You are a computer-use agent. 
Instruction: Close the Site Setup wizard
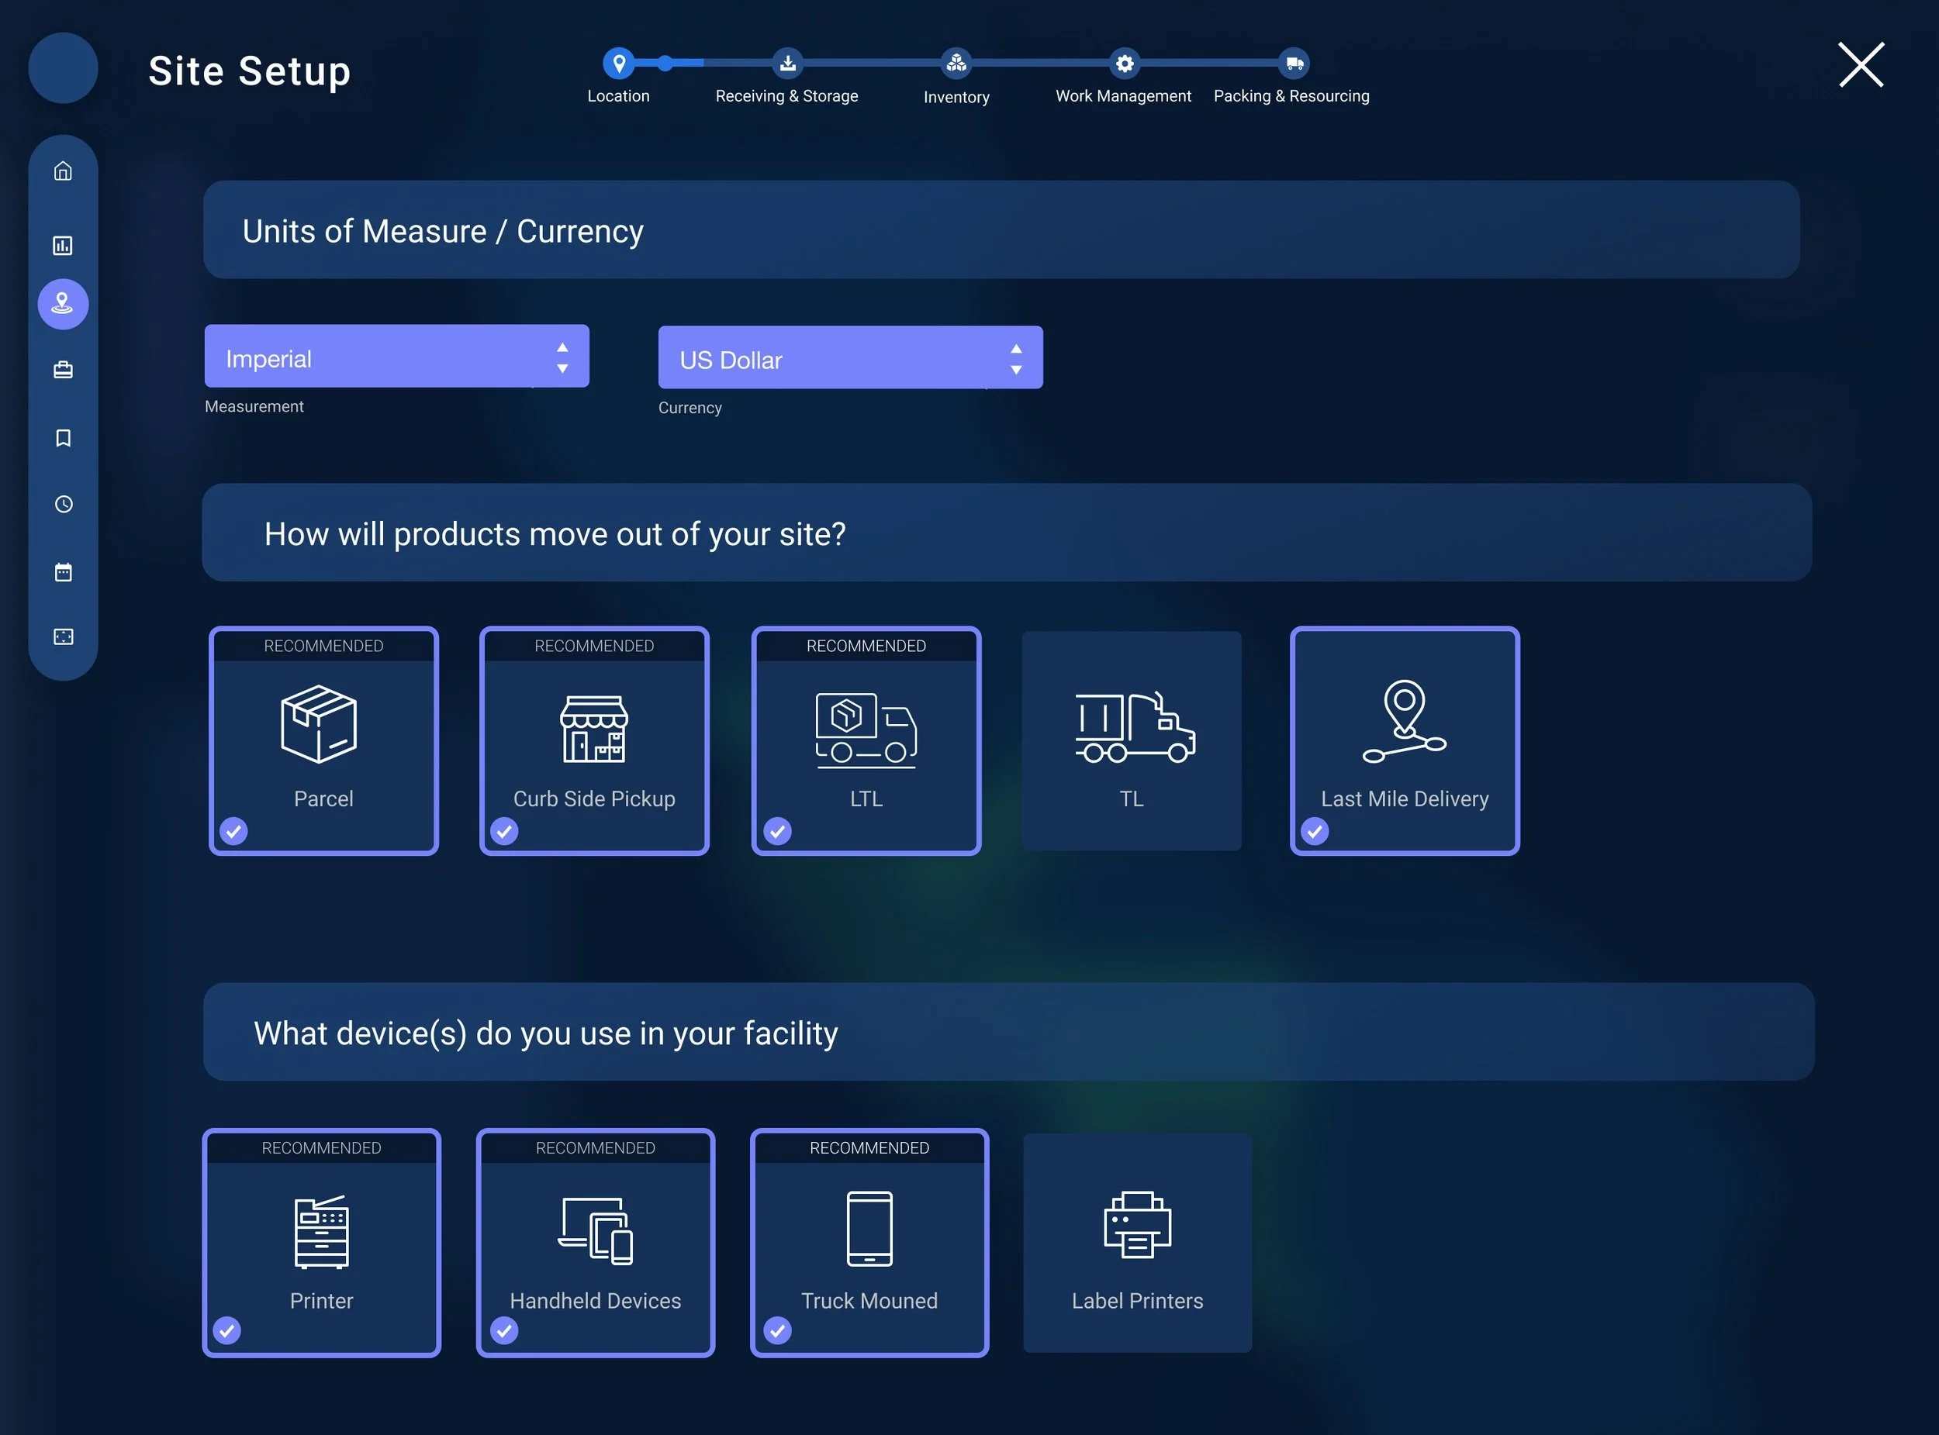(1861, 65)
